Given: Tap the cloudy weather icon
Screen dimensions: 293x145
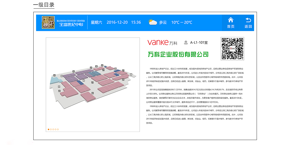Looking at the screenshot, I should (152, 22).
